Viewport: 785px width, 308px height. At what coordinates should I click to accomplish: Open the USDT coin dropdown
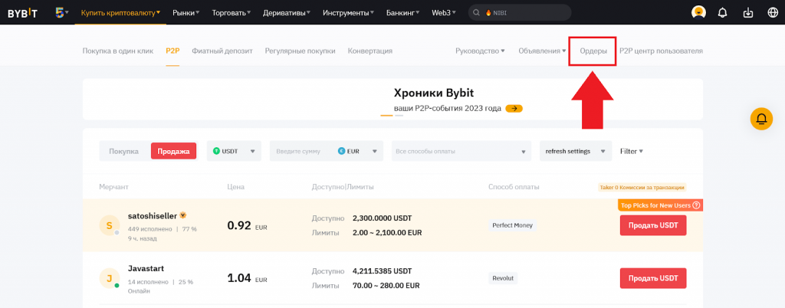point(234,151)
